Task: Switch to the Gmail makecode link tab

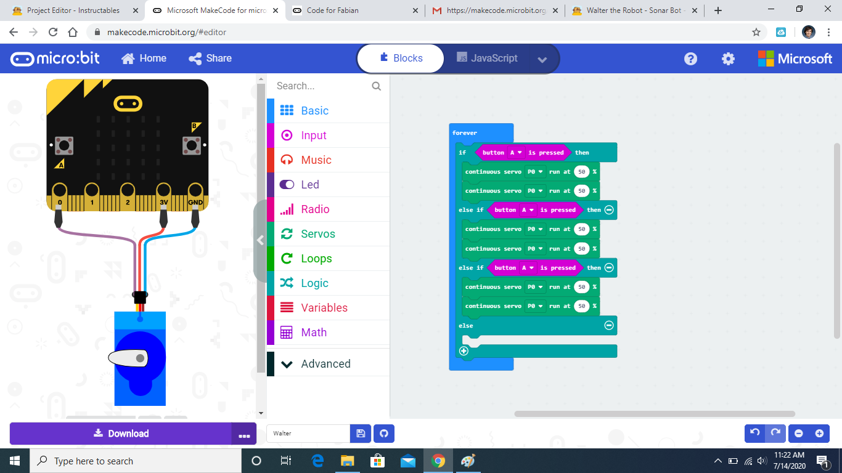Action: 495,10
